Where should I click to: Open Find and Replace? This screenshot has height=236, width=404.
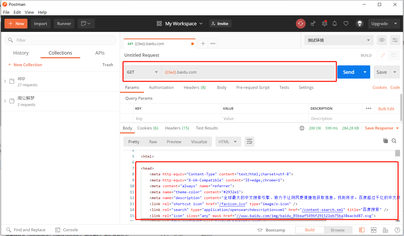tap(26, 230)
